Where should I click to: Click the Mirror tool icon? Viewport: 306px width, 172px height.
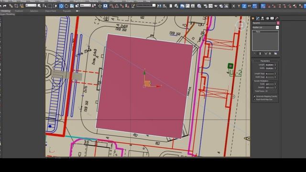click(x=159, y=6)
